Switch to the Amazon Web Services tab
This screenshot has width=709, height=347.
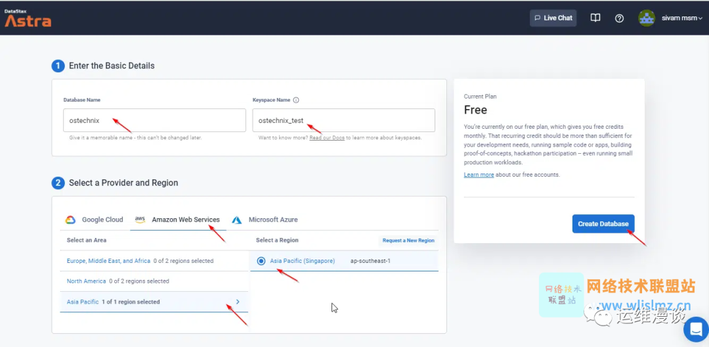pos(178,220)
